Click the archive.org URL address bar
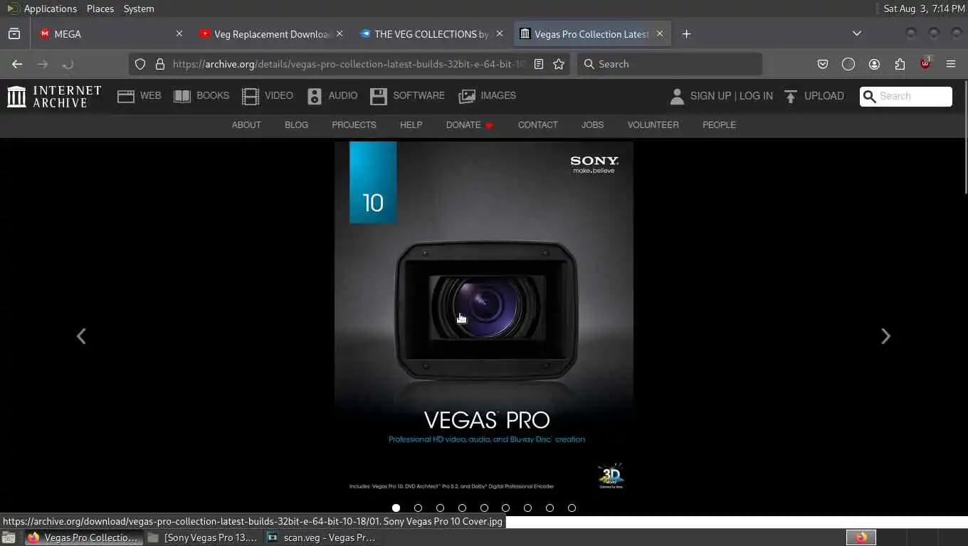Screen dimensions: 968x546 (x=349, y=64)
